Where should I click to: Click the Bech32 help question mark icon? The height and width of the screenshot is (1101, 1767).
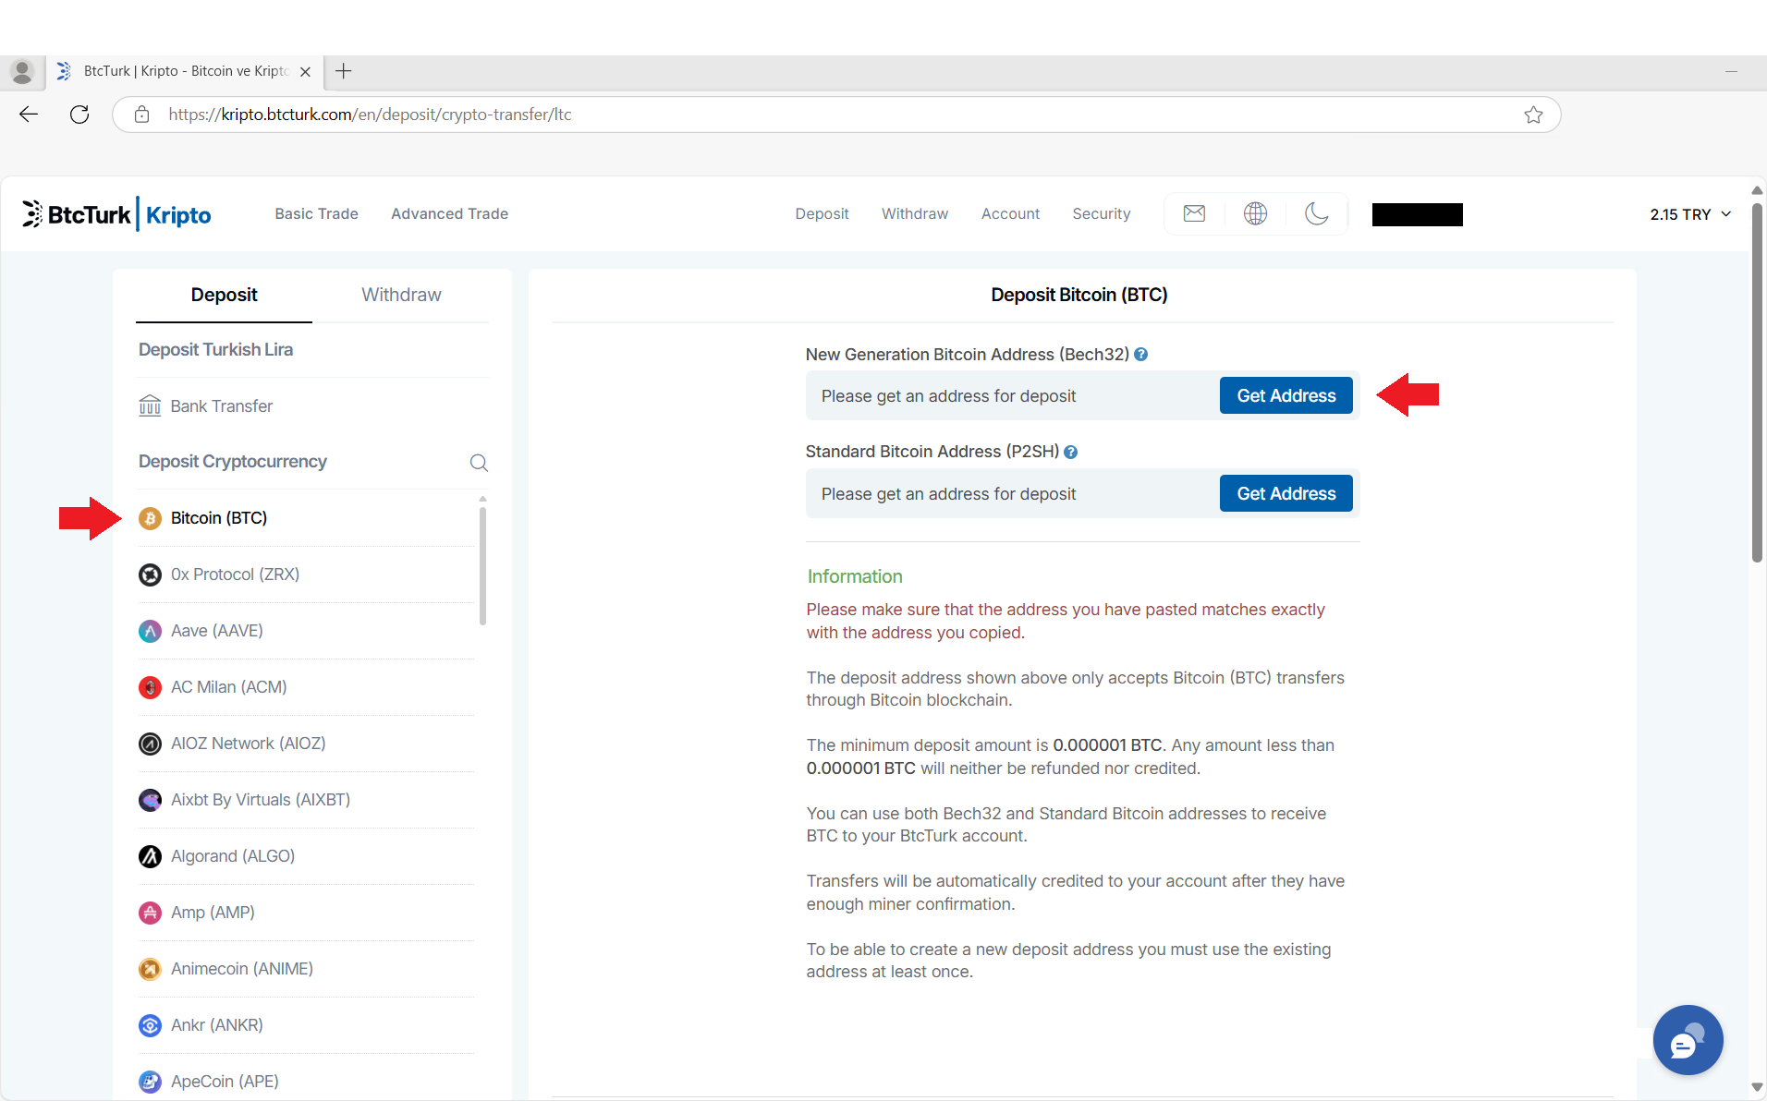coord(1141,355)
